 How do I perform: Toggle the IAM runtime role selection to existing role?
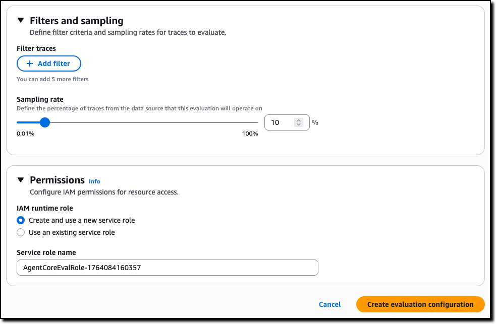[21, 232]
